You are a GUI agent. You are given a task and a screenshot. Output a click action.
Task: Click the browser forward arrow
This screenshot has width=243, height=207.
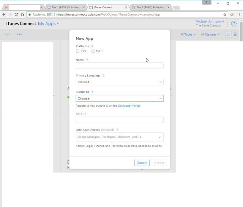(x=10, y=14)
